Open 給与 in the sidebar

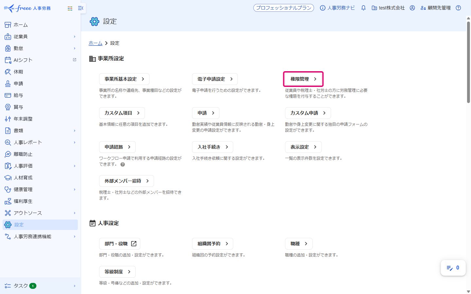click(x=40, y=95)
